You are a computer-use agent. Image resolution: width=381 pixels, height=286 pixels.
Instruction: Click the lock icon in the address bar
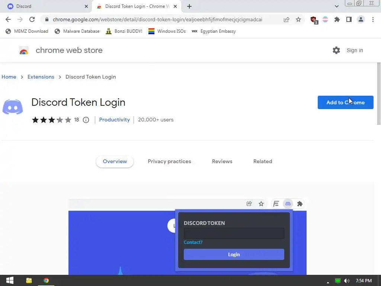[x=47, y=19]
